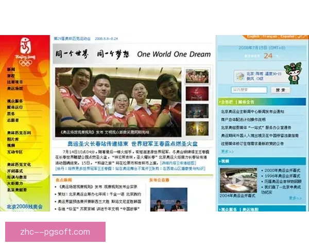The image size is (309, 247).
Task: Open 火炬接力 in the left menu
Action: pos(15,183)
